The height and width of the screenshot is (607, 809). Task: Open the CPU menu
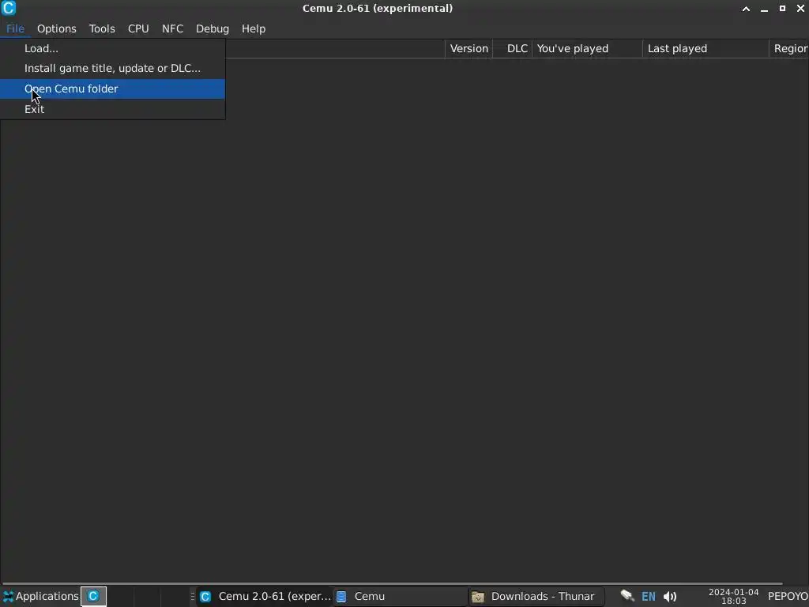point(138,29)
